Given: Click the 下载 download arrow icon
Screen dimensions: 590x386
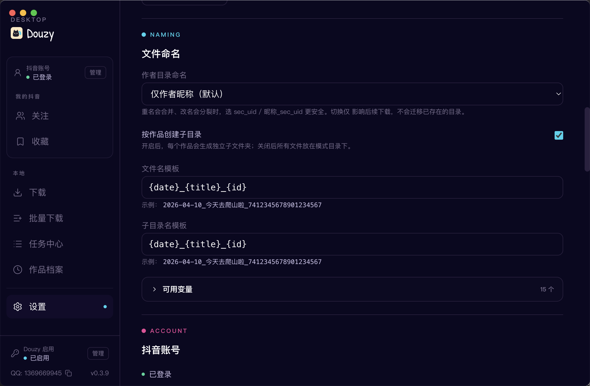Looking at the screenshot, I should point(18,192).
